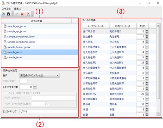Decrease 桁数 for 仕入先住所1 row
The width and height of the screenshot is (163, 128).
147,59
